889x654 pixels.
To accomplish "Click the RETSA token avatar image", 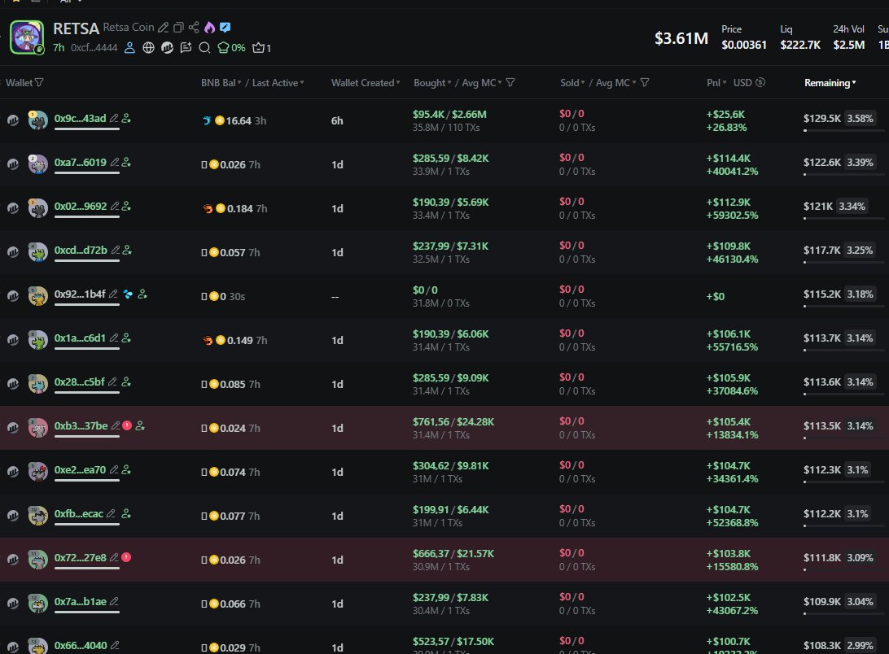I will pos(27,37).
